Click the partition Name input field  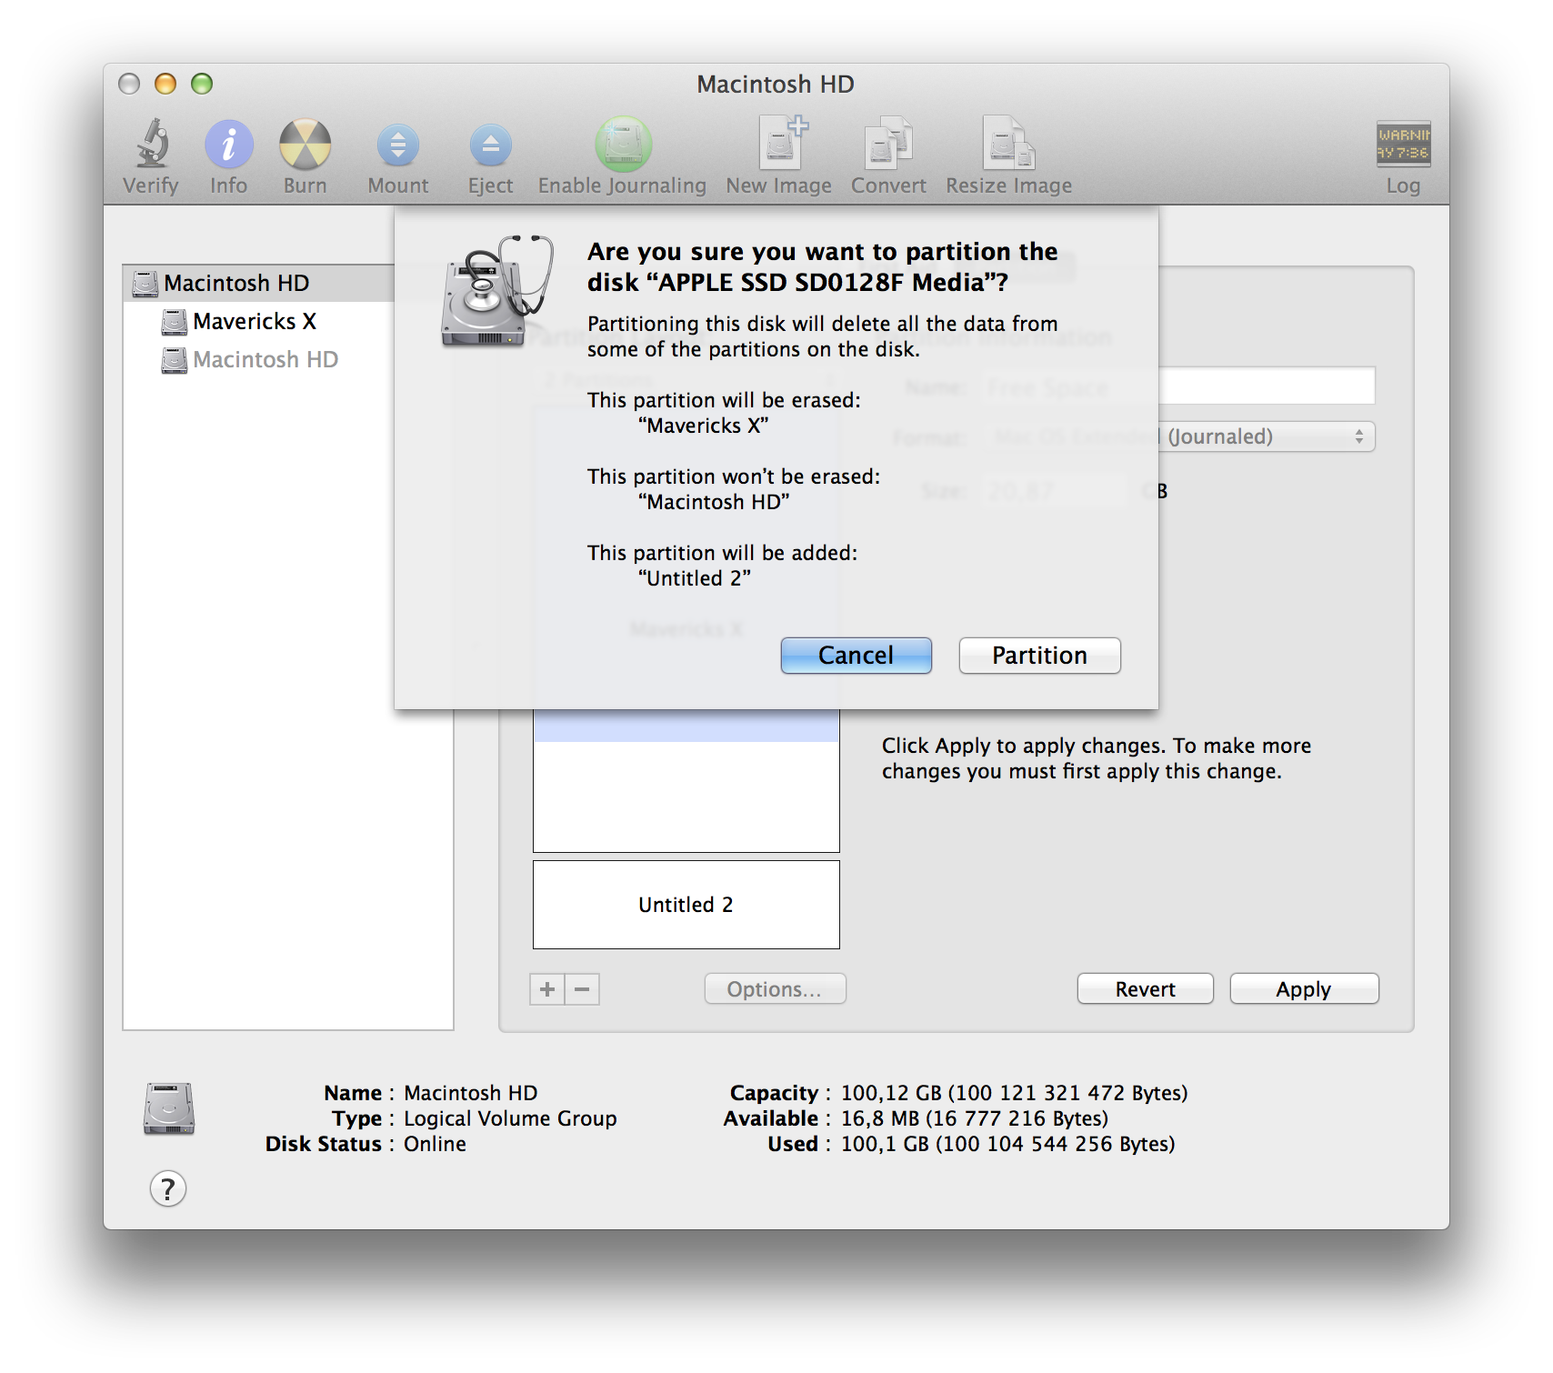(1267, 386)
